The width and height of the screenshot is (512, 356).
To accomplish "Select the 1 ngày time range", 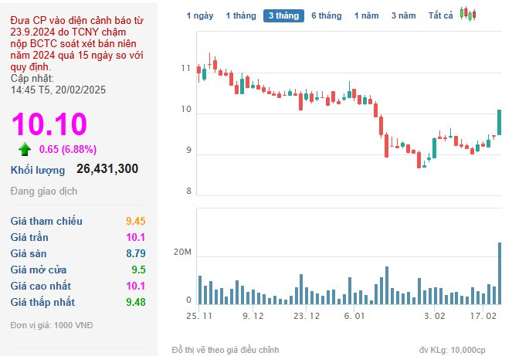I will [200, 15].
